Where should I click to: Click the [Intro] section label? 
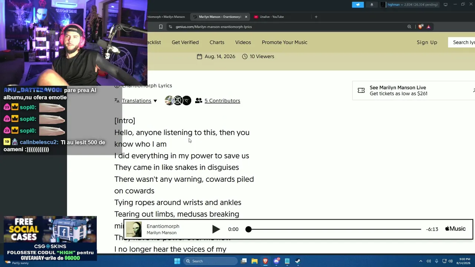pyautogui.click(x=125, y=121)
